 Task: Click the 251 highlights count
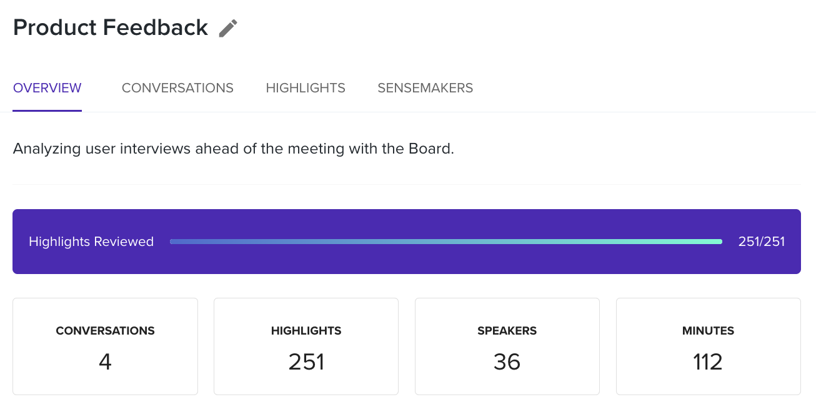tap(306, 362)
